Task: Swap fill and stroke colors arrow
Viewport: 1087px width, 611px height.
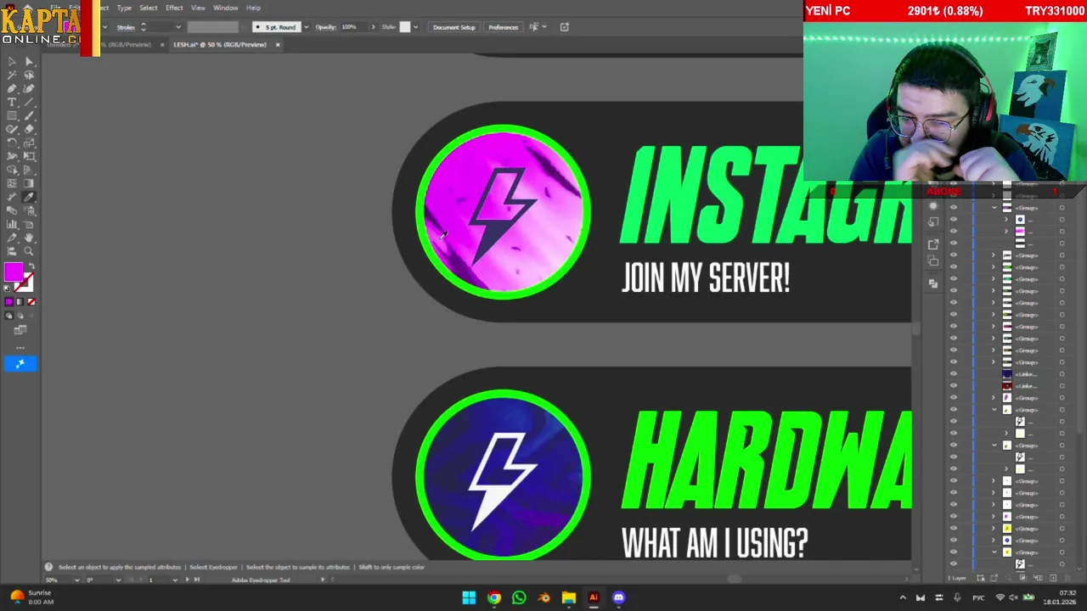Action: pyautogui.click(x=31, y=266)
